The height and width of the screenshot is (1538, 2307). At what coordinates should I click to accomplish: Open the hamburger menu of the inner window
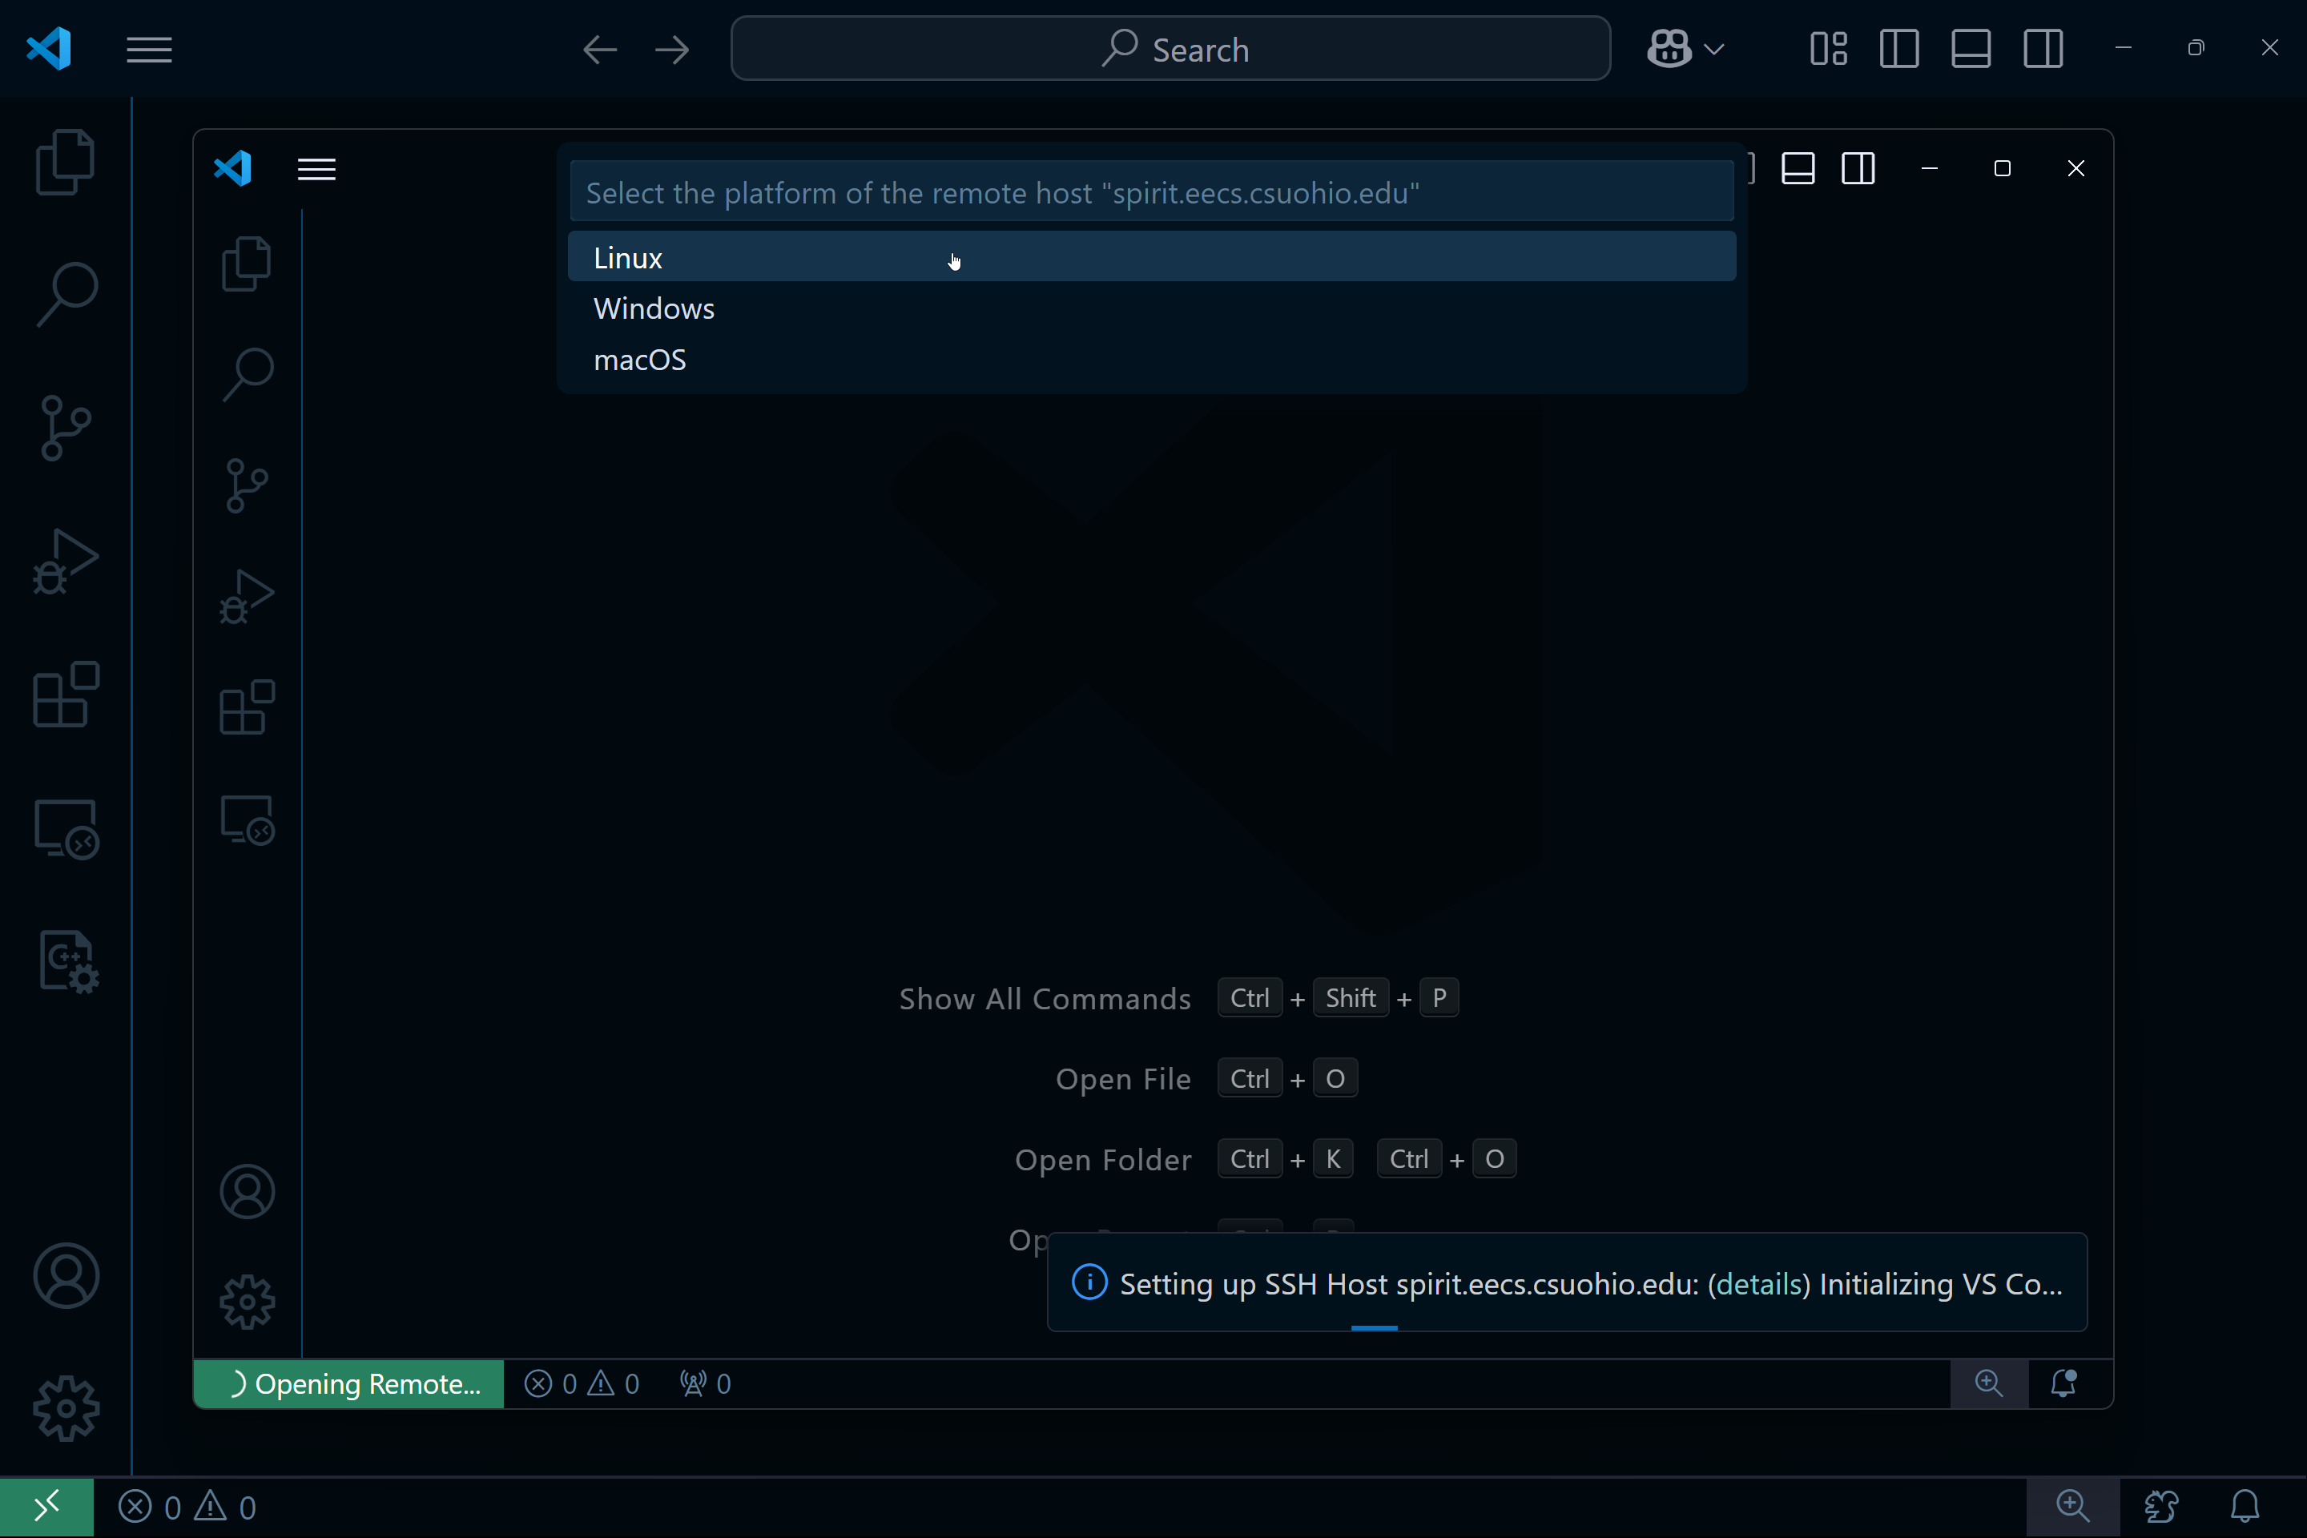pos(316,170)
